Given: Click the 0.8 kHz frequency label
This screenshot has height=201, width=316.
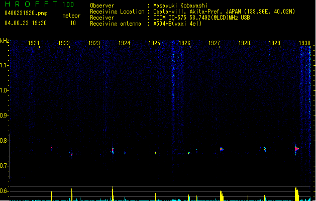Looking at the screenshot, I should tap(4, 141).
